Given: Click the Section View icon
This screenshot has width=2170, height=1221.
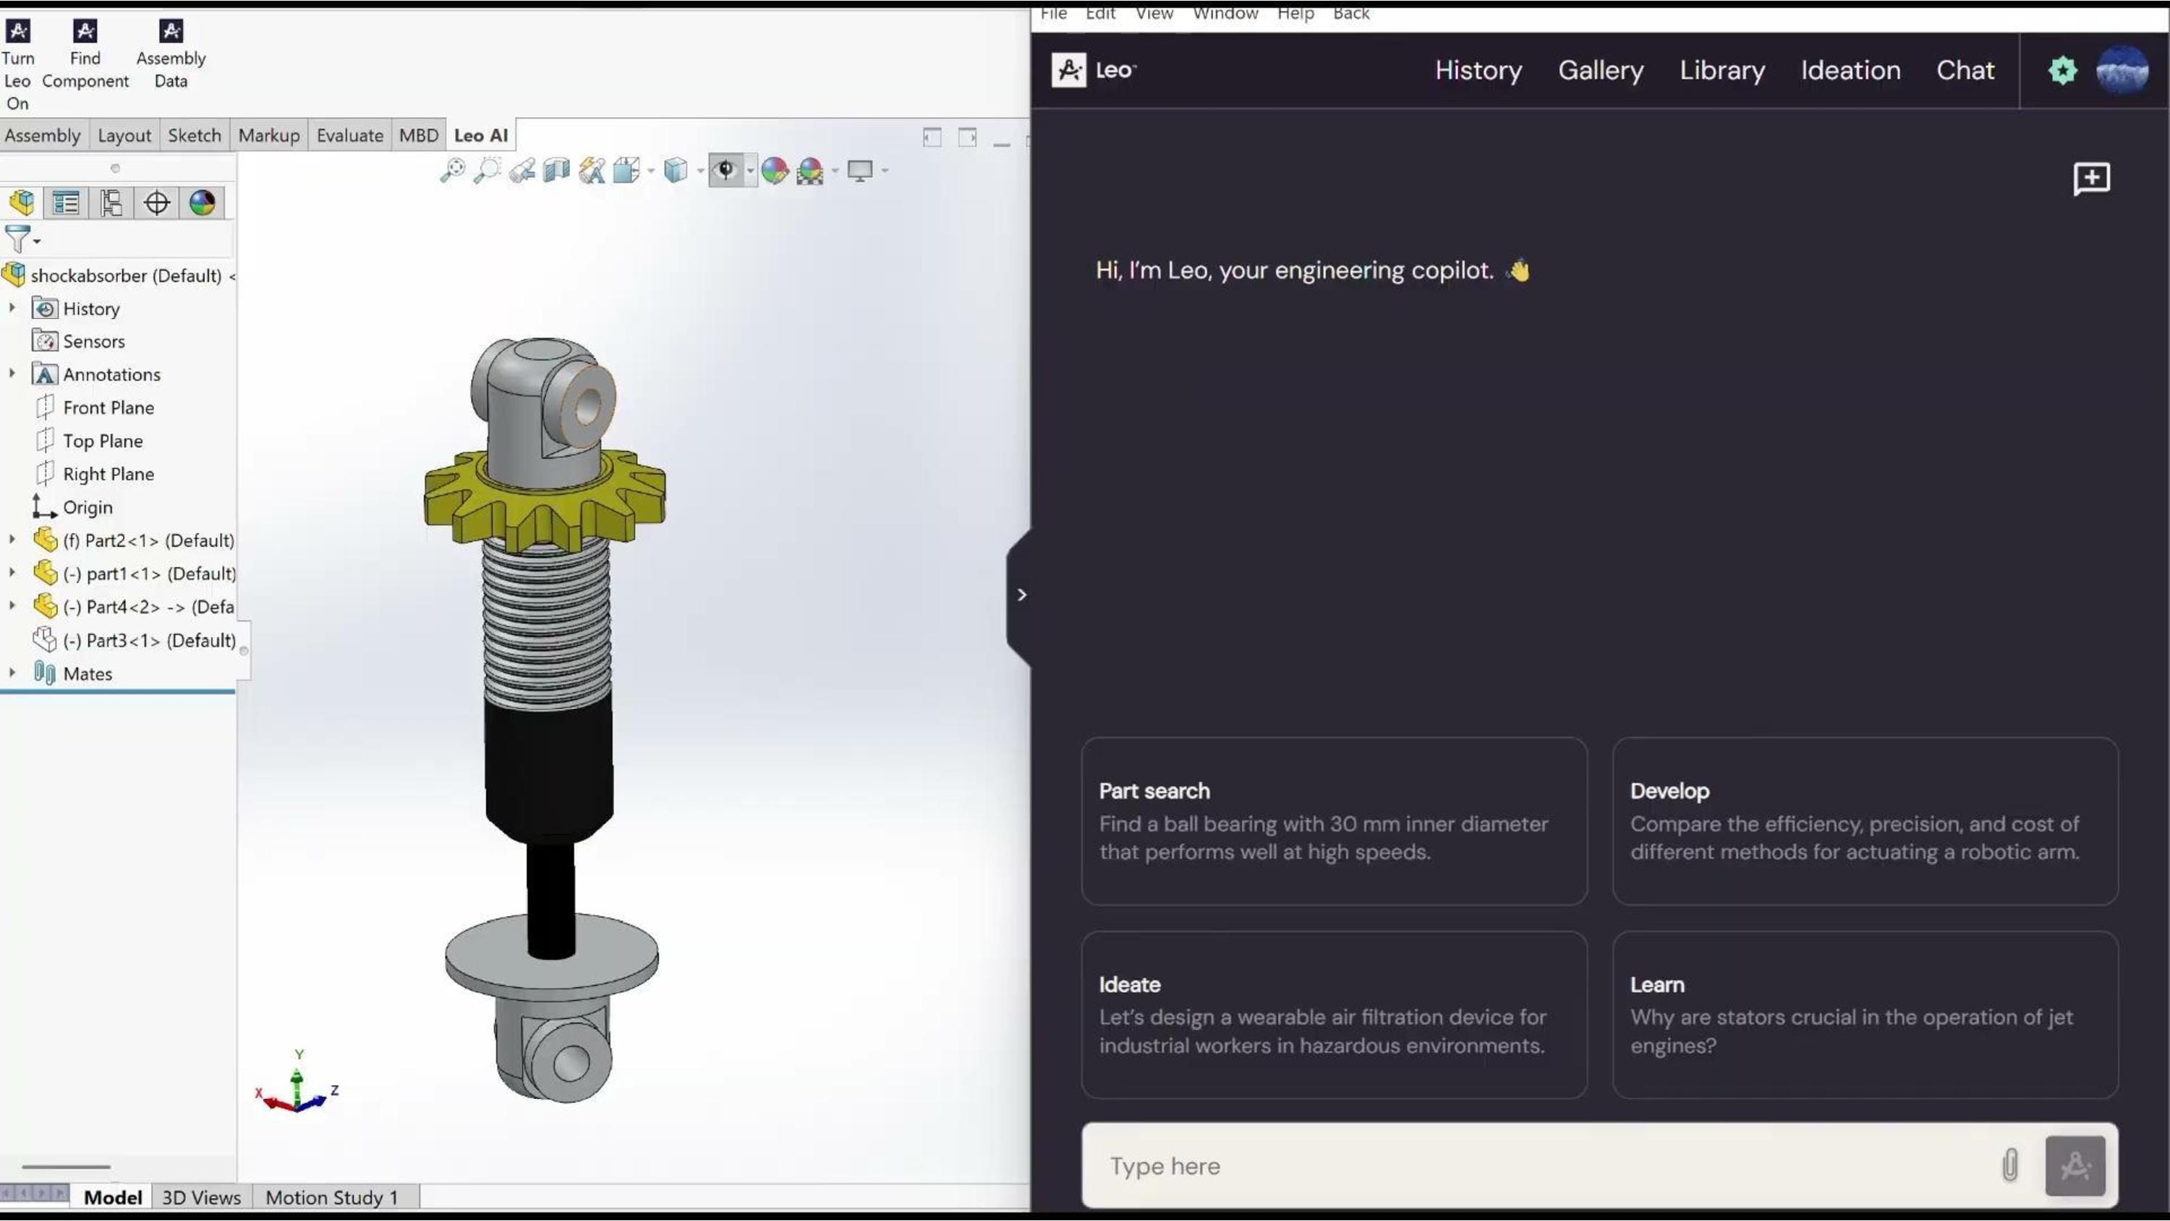Looking at the screenshot, I should (557, 170).
